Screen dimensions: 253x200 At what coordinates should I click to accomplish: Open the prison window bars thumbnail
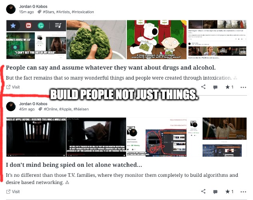click(x=36, y=137)
